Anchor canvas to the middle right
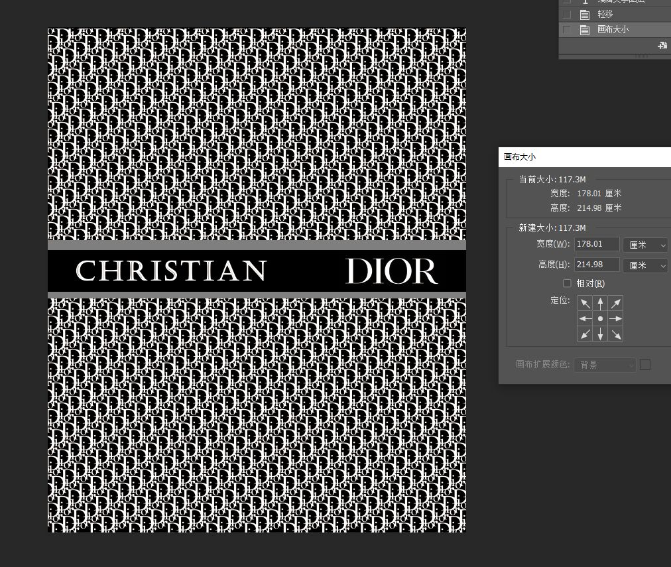The height and width of the screenshot is (567, 671). pyautogui.click(x=615, y=319)
